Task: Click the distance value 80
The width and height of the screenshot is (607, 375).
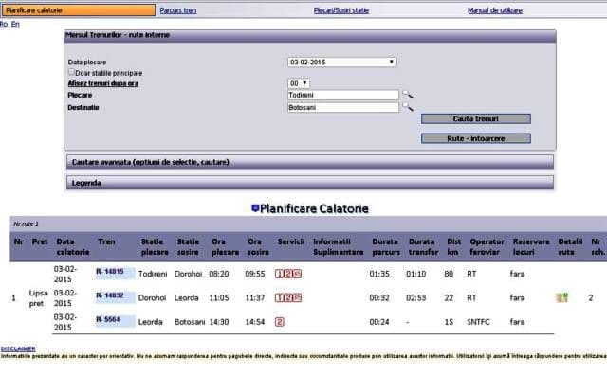Action: pyautogui.click(x=449, y=274)
